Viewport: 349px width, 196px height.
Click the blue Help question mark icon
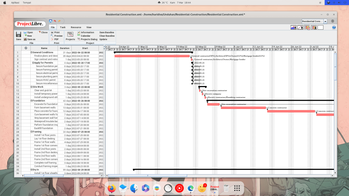334,27
